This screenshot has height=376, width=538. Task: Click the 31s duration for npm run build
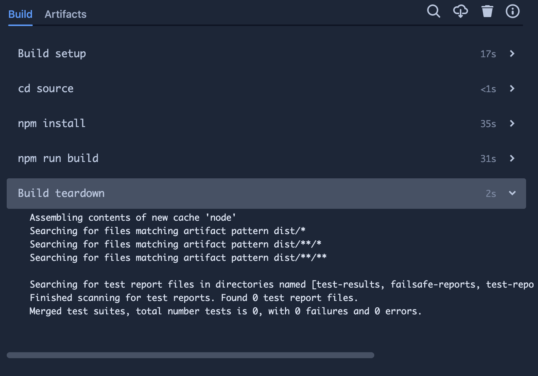(x=488, y=159)
